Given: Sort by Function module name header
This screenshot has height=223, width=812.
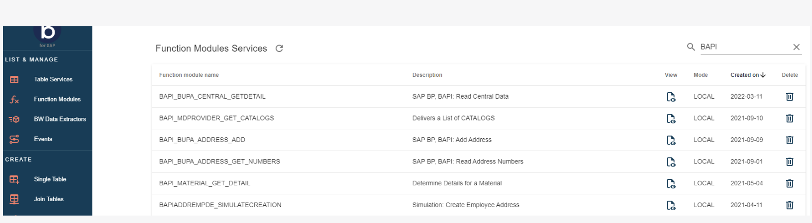Looking at the screenshot, I should [x=189, y=75].
